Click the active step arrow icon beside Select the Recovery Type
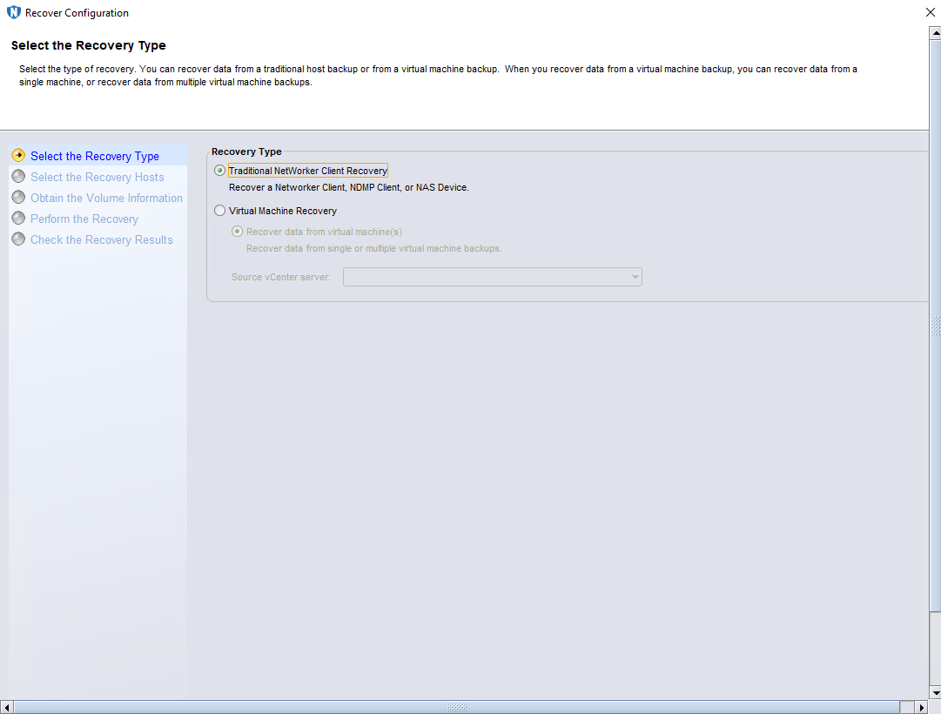 tap(18, 156)
